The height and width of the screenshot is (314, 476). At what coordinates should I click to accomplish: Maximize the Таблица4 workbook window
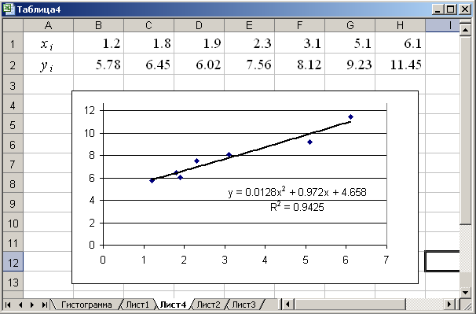click(451, 9)
